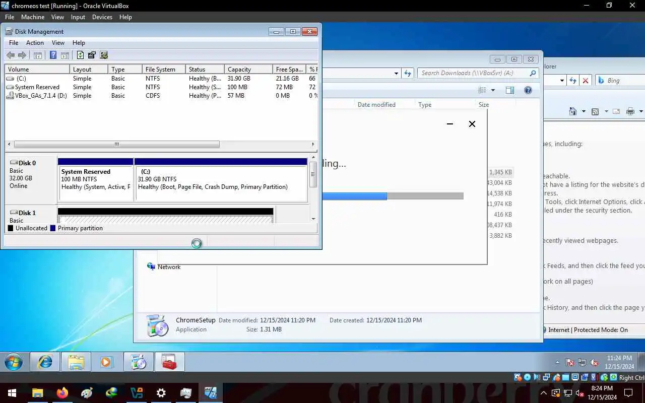Toggle the preview pane icon in Explorer
This screenshot has height=403, width=645.
[509, 90]
